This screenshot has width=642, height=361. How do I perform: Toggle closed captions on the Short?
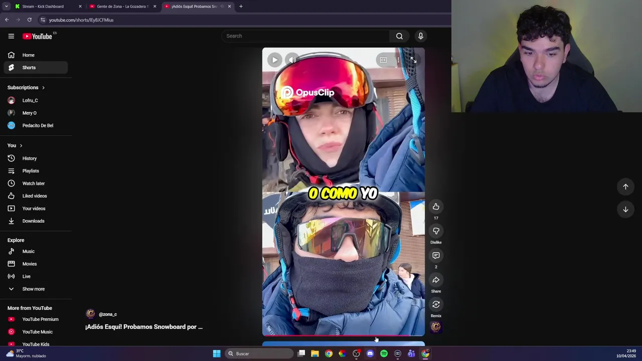pos(383,60)
